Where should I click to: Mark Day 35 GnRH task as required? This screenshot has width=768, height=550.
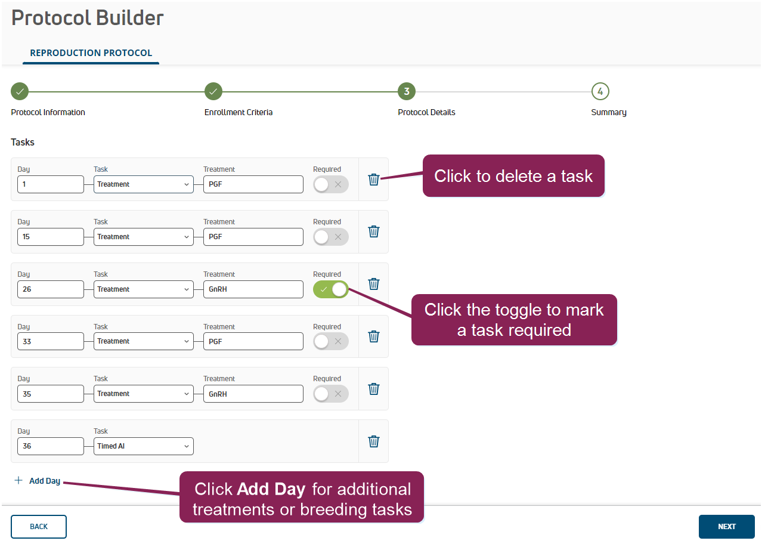330,394
